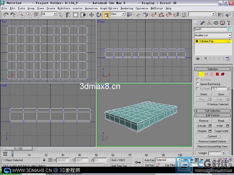Click the Configure Modifier Sets icon
The height and width of the screenshot is (175, 234).
[228, 59]
